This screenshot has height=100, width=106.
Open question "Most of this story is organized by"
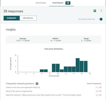pos(19,91)
